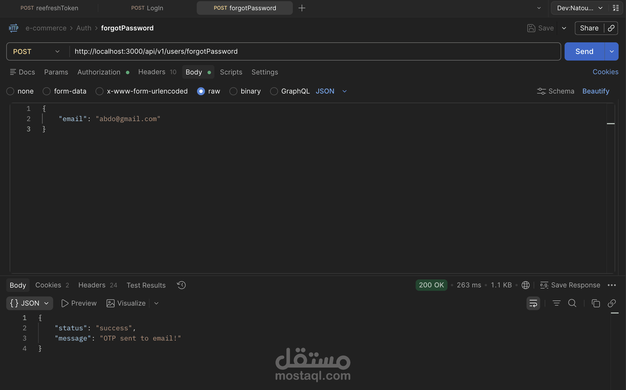The width and height of the screenshot is (626, 390).
Task: Switch to the Headers request tab
Action: [x=152, y=72]
